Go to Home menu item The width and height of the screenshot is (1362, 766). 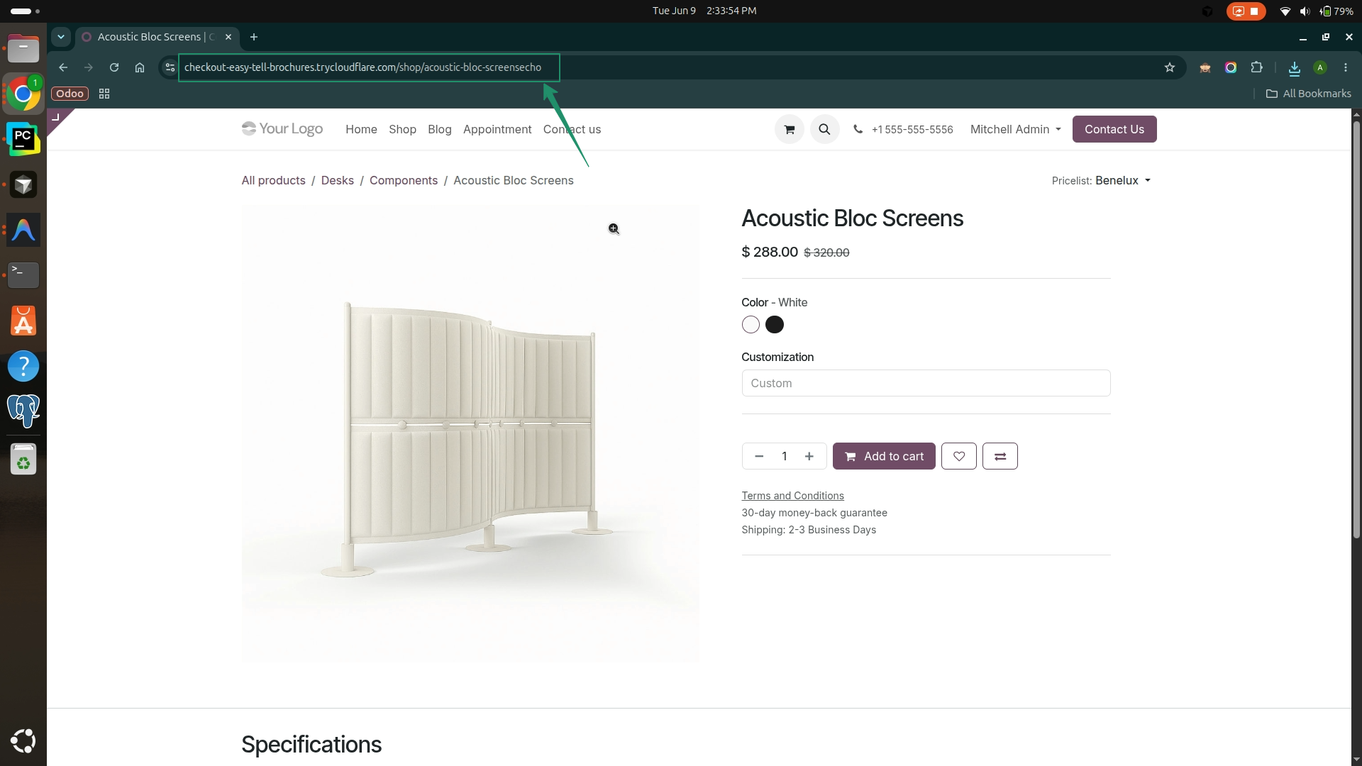(x=361, y=129)
